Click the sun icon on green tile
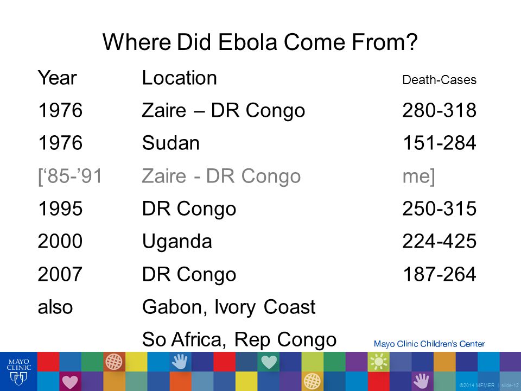This screenshot has height=391, width=521. pos(379,362)
